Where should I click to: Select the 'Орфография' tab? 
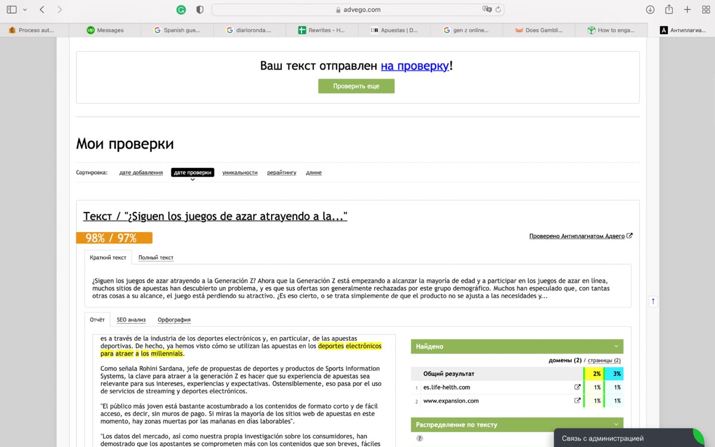(174, 320)
